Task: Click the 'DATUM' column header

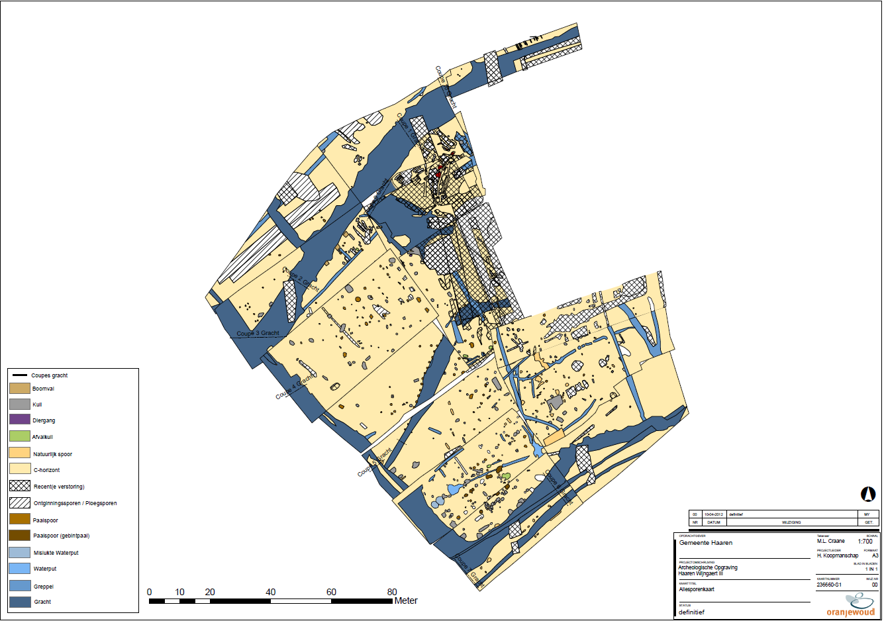Action: click(713, 522)
